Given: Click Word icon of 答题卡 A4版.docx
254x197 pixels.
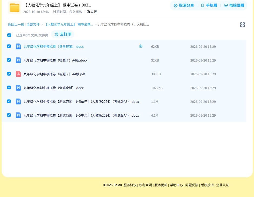Looking at the screenshot, I should click(x=18, y=60).
